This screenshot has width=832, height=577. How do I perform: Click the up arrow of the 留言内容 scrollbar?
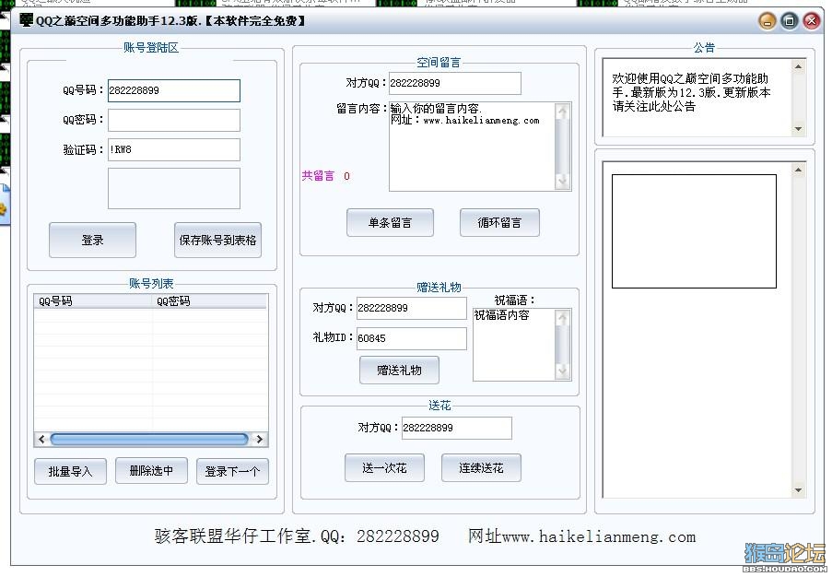(x=562, y=112)
